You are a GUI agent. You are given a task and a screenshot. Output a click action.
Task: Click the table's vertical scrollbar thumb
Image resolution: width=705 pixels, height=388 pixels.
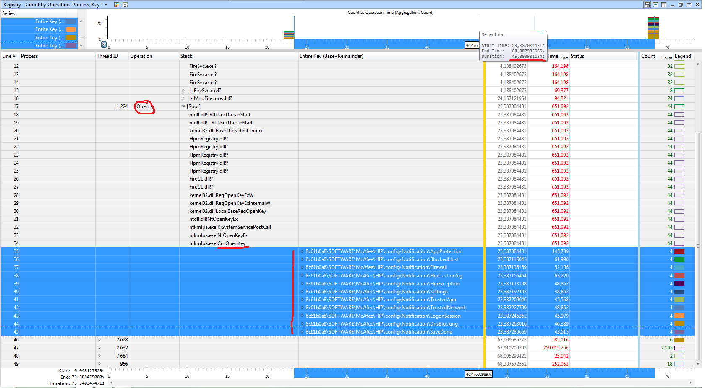pos(698,245)
